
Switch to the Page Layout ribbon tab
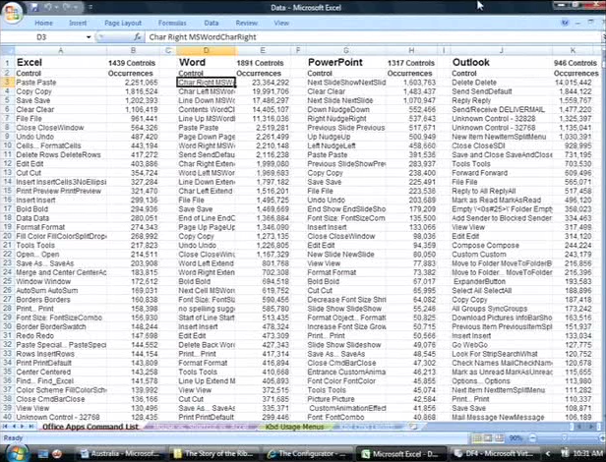123,22
